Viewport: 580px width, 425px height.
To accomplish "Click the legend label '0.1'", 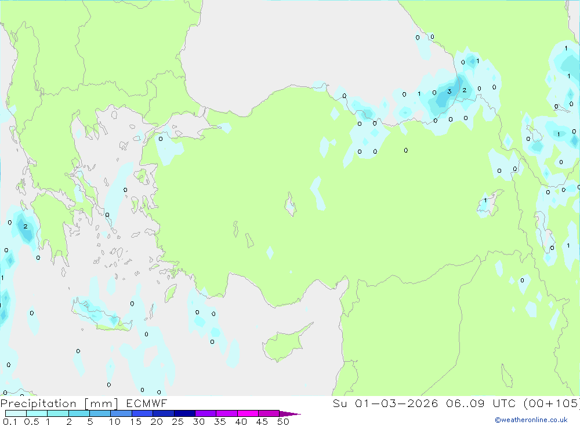I will (x=10, y=422).
